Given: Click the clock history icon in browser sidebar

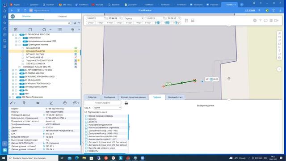Looking at the screenshot, I should pos(5,29).
